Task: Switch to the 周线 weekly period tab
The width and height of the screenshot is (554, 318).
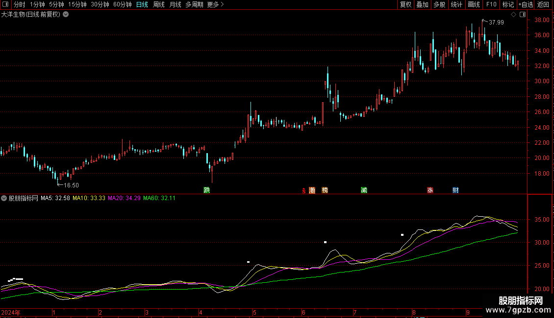Action: pyautogui.click(x=159, y=4)
